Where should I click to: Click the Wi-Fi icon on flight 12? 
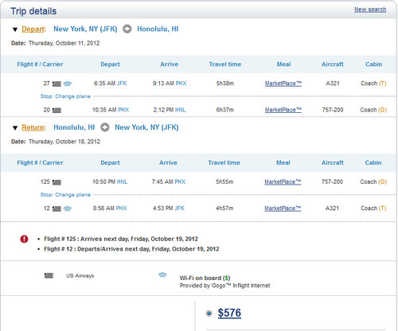(68, 208)
